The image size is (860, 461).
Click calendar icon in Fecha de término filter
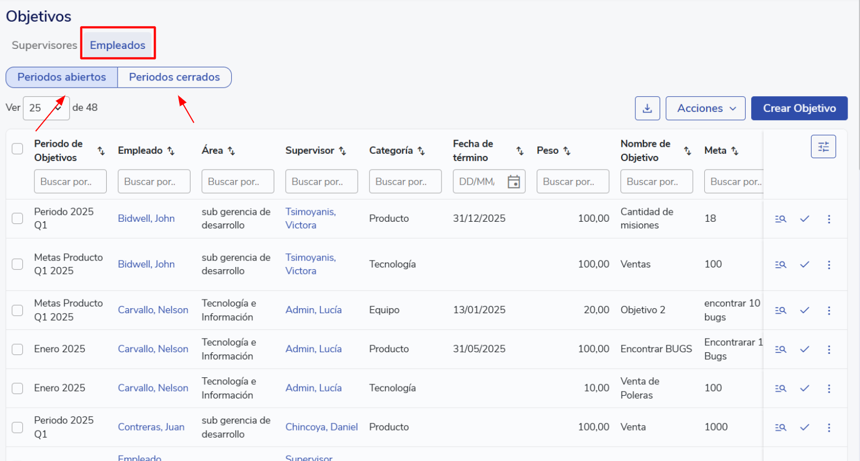(x=513, y=182)
